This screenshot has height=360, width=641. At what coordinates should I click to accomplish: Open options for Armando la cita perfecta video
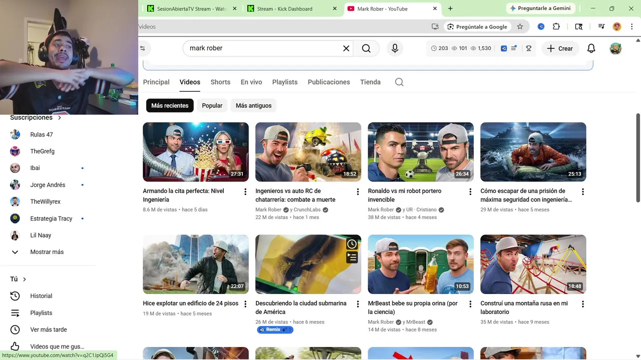pyautogui.click(x=245, y=191)
